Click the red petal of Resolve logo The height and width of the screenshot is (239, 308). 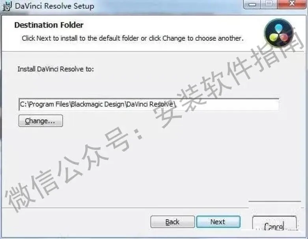pos(284,37)
